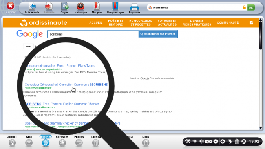The width and height of the screenshot is (265, 149).
Task: Open Photos camera in dock
Action: click(79, 141)
